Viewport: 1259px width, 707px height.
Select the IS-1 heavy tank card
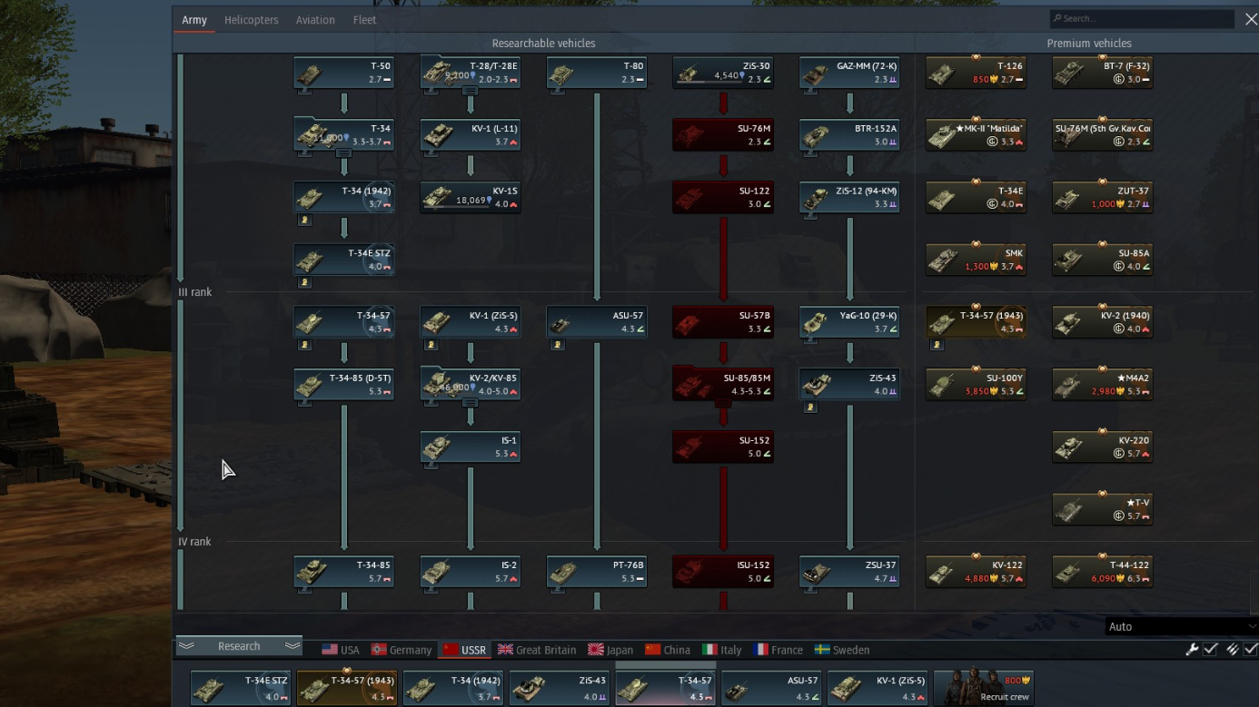click(471, 447)
